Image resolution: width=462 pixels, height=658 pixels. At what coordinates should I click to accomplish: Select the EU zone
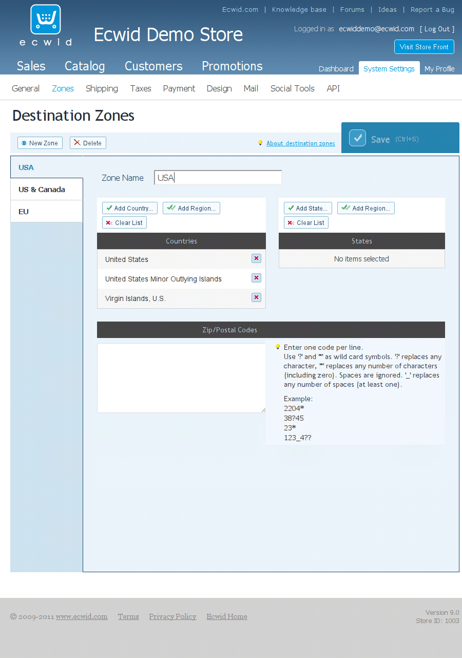[x=47, y=211]
